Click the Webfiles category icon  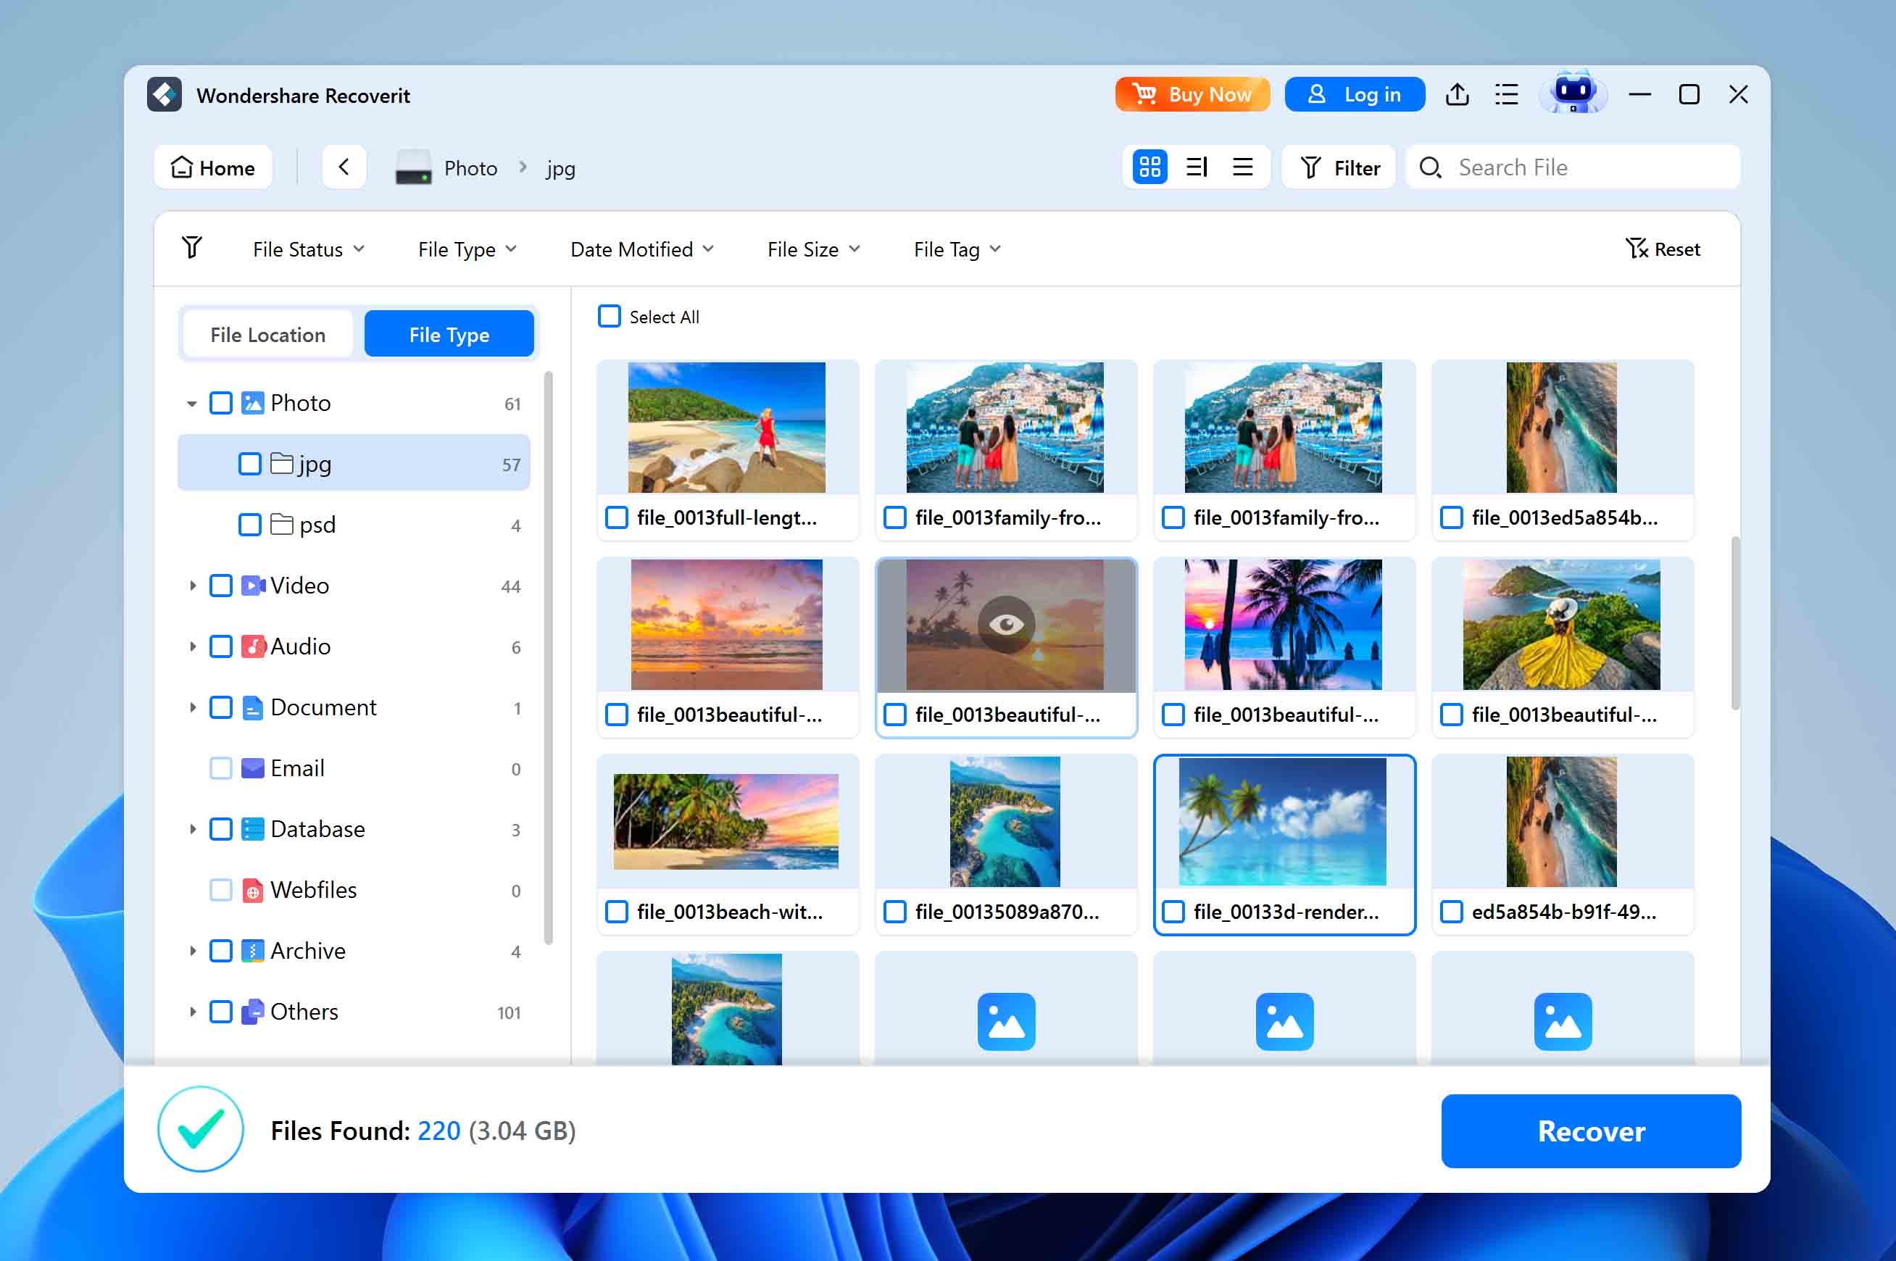click(x=252, y=890)
